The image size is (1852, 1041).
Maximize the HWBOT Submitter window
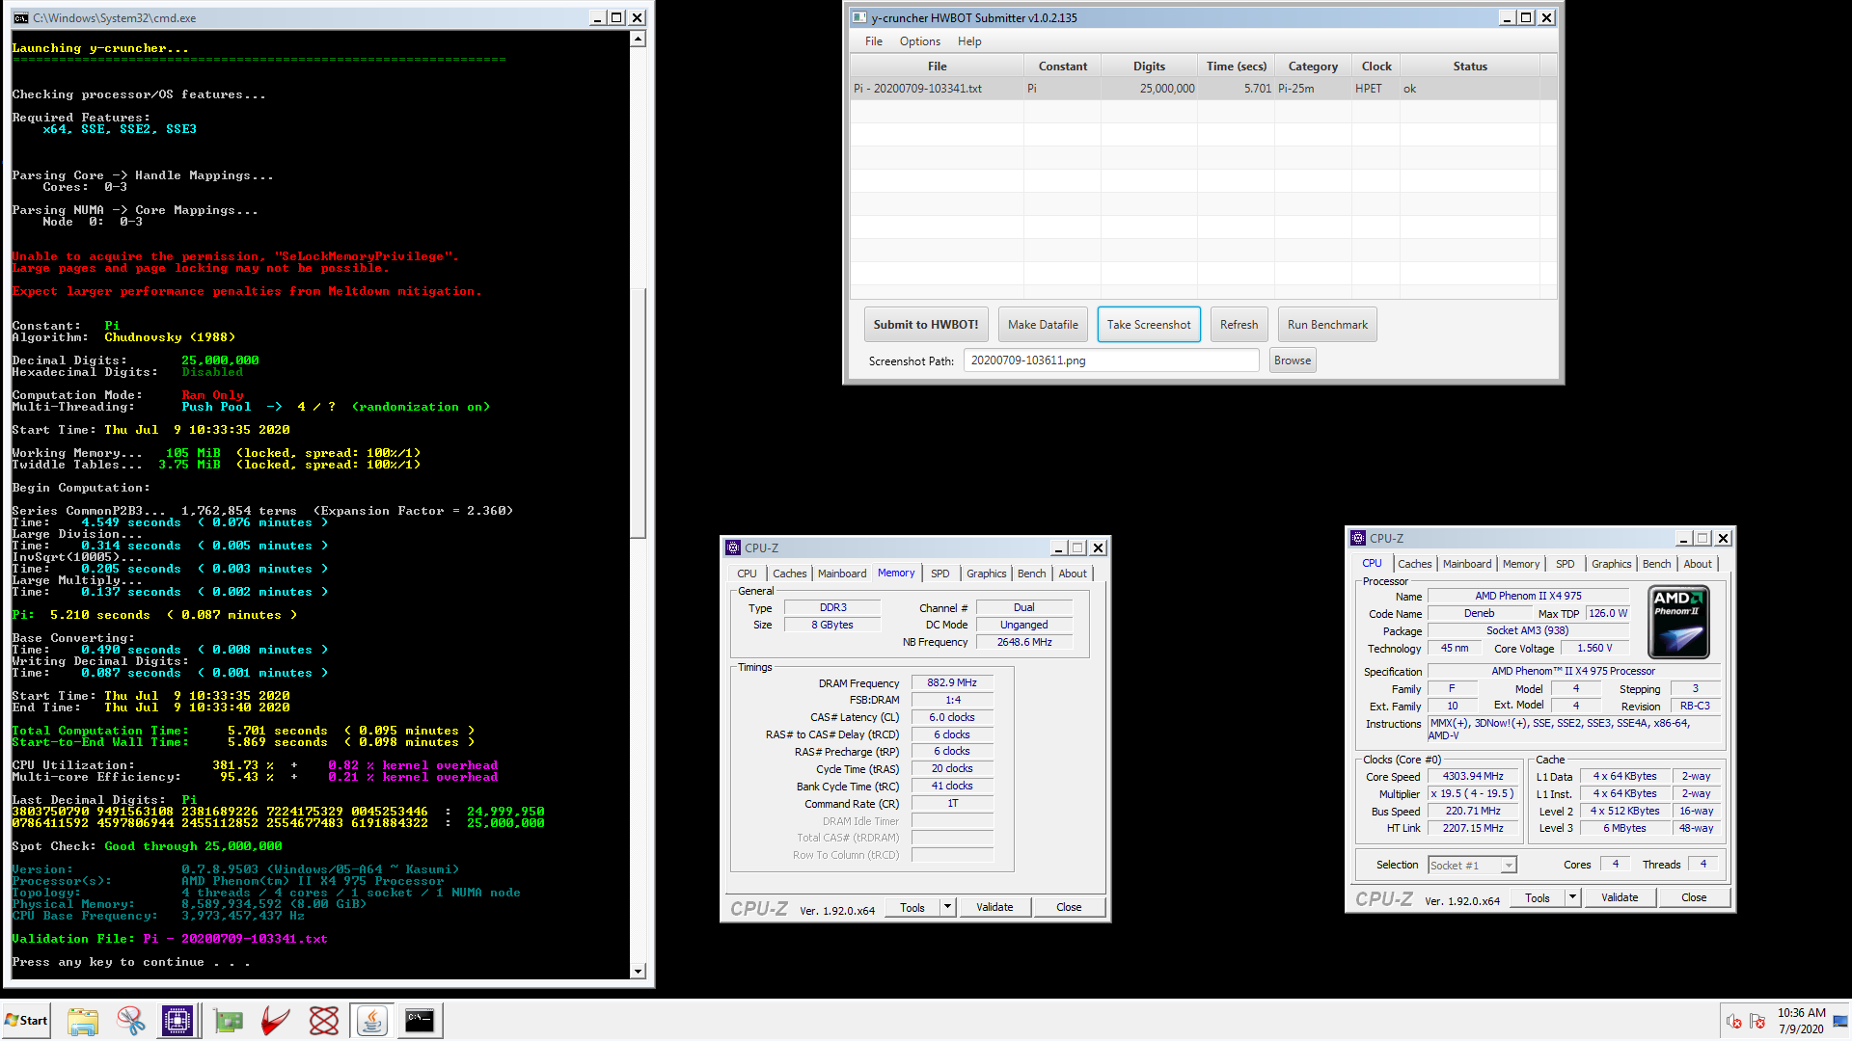point(1526,18)
